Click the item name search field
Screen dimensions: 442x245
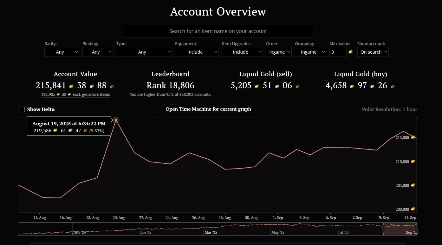[x=218, y=31]
